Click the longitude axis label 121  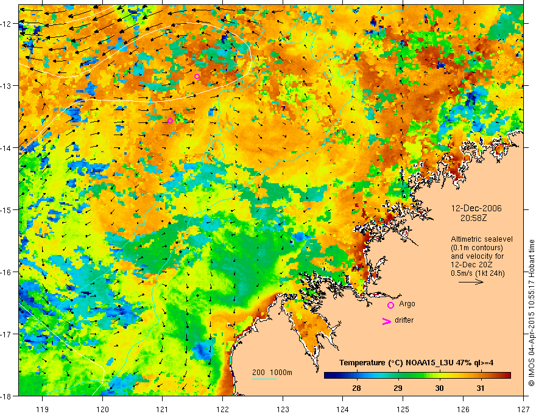click(163, 410)
